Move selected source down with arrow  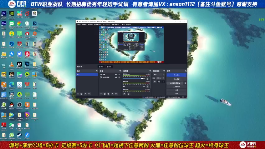[x=116, y=94]
